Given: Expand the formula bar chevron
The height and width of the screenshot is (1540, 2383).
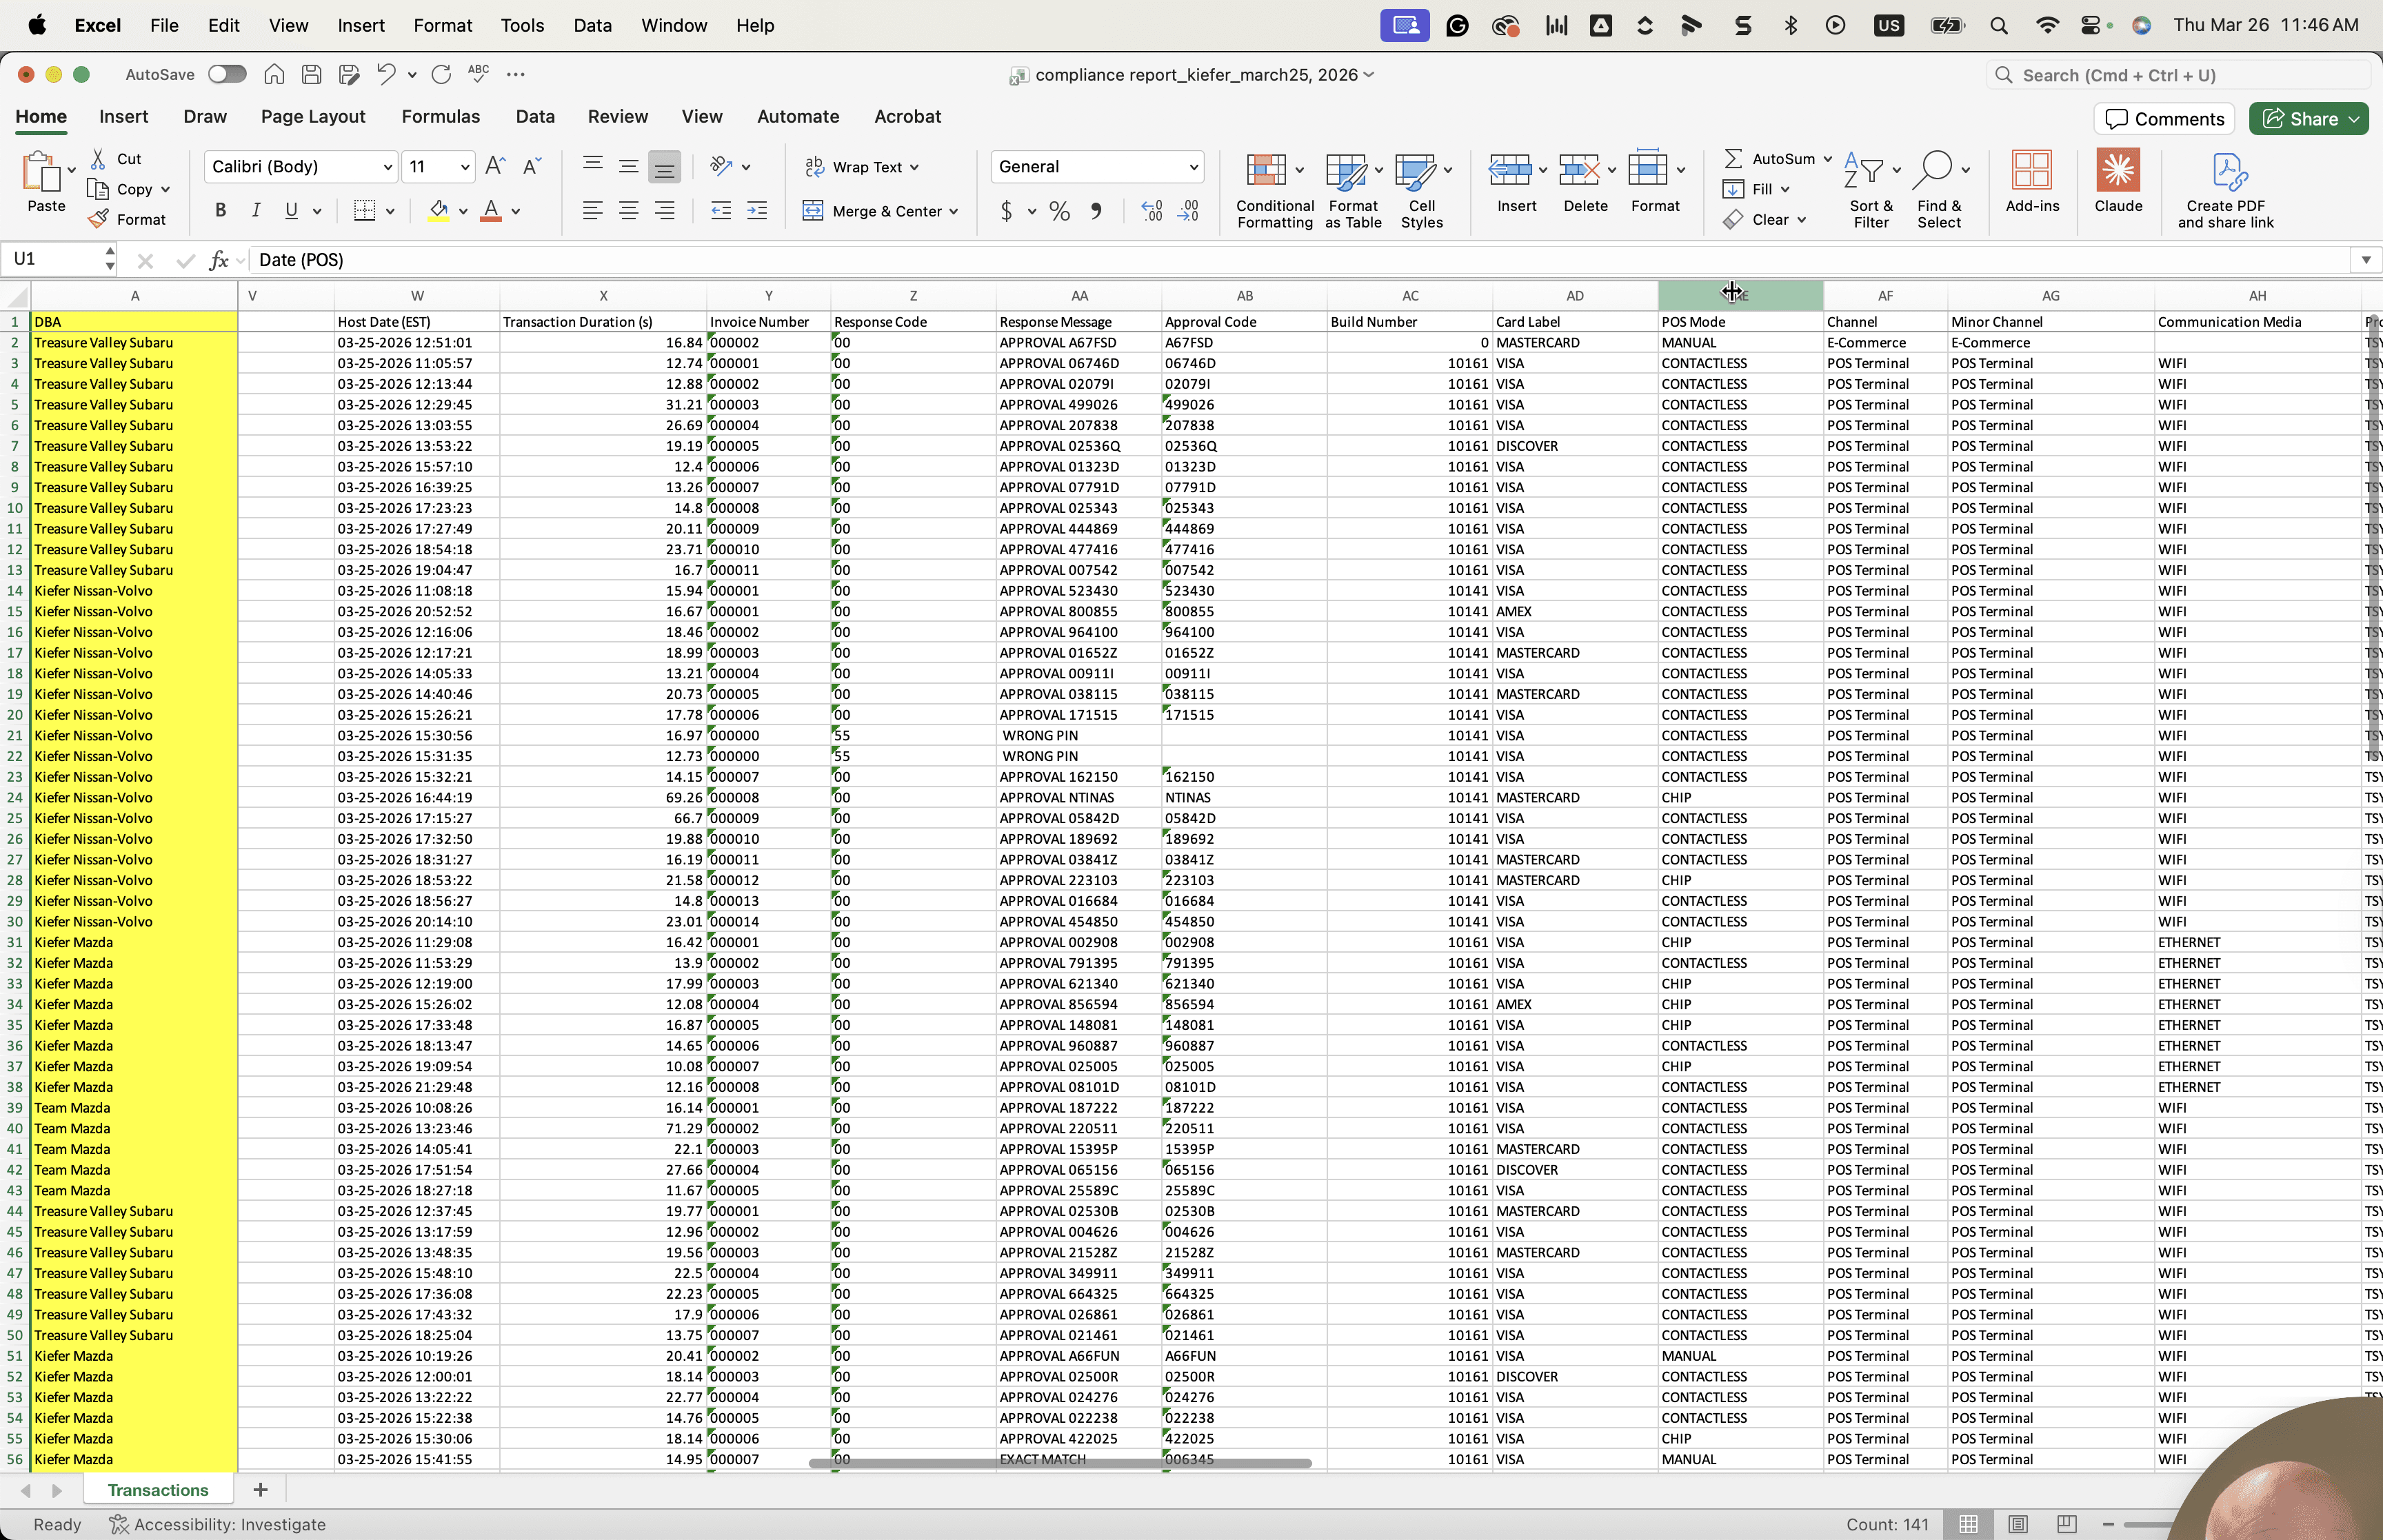Looking at the screenshot, I should (x=2365, y=260).
